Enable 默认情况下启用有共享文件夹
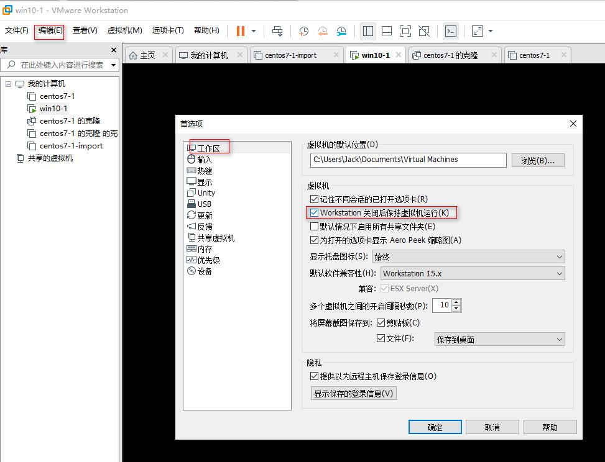 315,226
